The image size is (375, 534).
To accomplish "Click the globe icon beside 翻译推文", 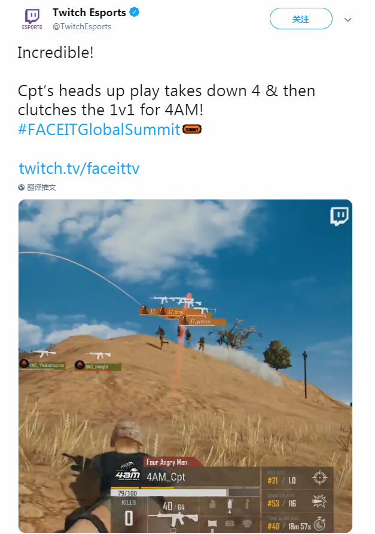I will [x=22, y=188].
